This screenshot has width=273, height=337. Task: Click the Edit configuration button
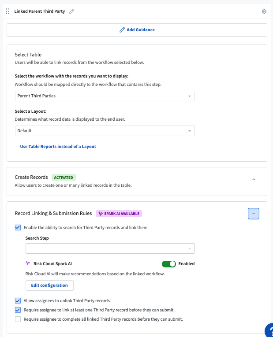(x=49, y=285)
